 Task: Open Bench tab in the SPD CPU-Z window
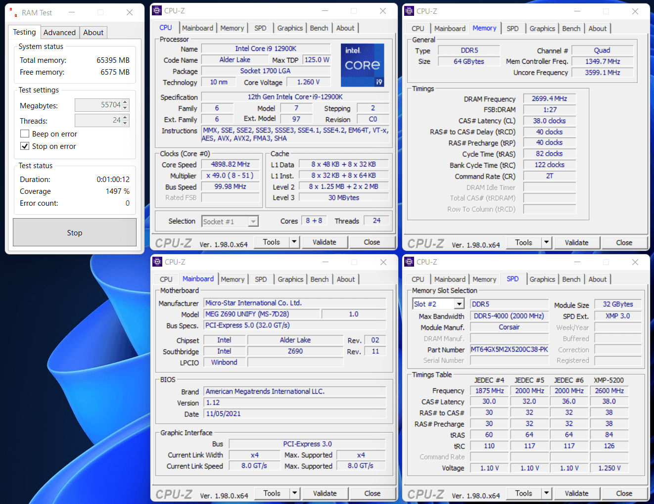pos(571,279)
